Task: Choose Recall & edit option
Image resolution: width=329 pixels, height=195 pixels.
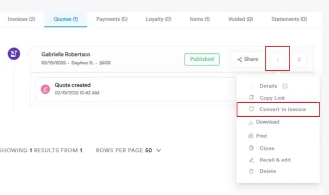Action: coord(275,160)
